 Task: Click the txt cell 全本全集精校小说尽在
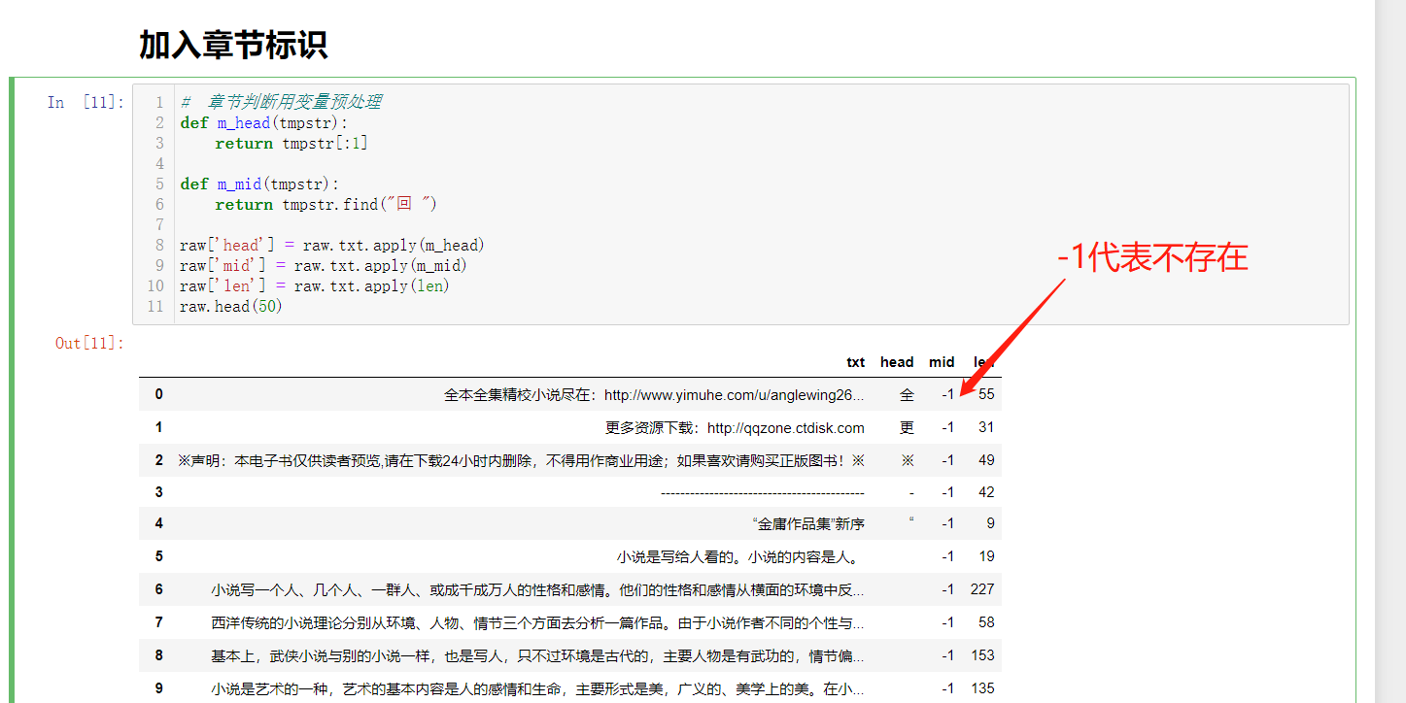click(x=654, y=395)
